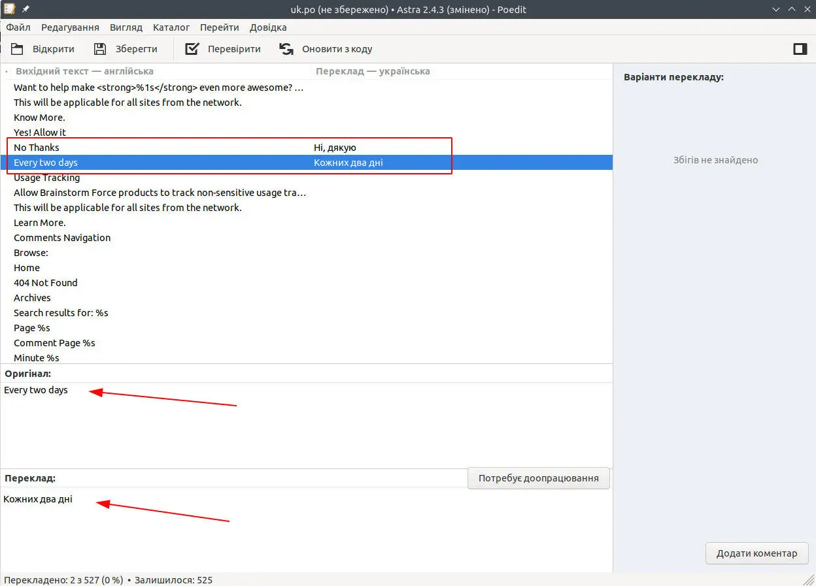
Task: Select the 'Yes! Allow it' row
Action: coord(307,133)
